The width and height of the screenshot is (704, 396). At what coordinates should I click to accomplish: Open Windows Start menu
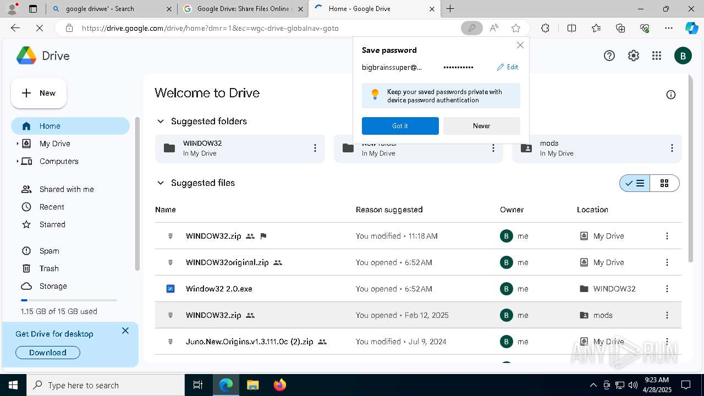13,385
